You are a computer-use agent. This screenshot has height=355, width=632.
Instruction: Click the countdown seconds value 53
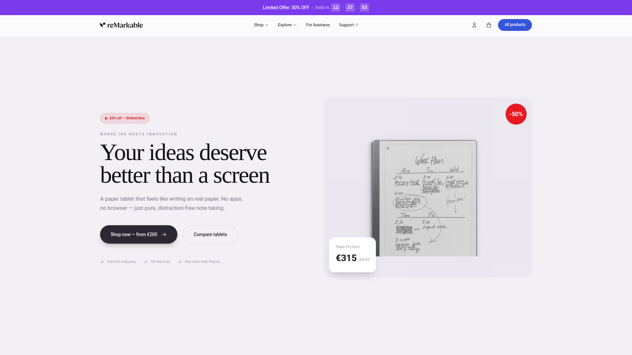click(364, 8)
